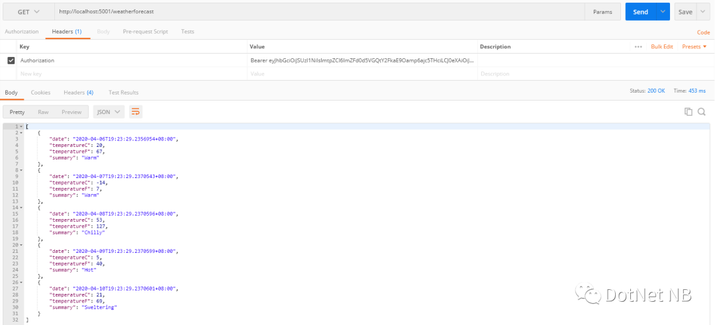This screenshot has width=715, height=325.
Task: Select the response Body tab
Action: (11, 93)
